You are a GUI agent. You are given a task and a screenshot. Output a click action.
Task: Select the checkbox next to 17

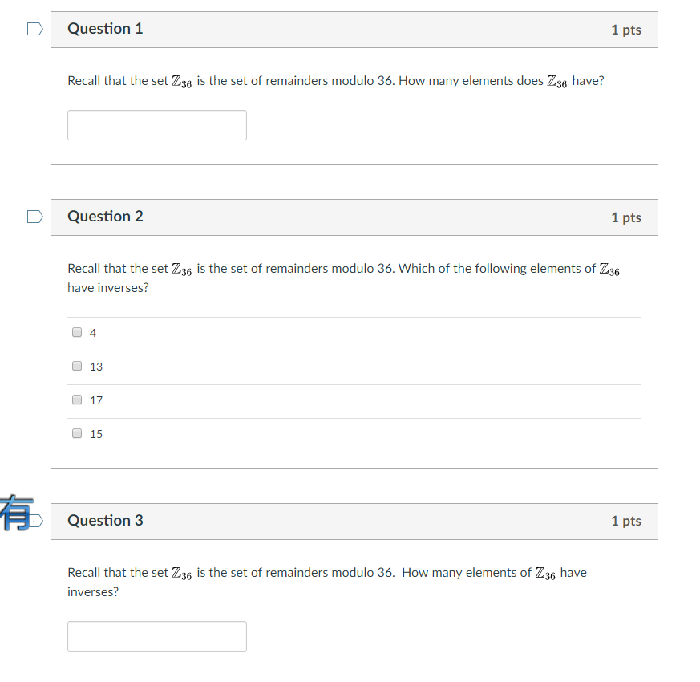click(x=77, y=400)
